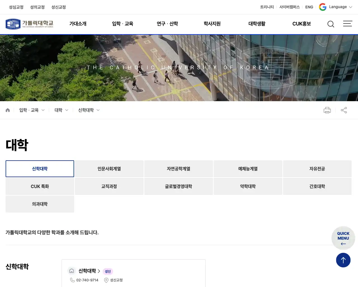Open the search magnifier icon

331,24
